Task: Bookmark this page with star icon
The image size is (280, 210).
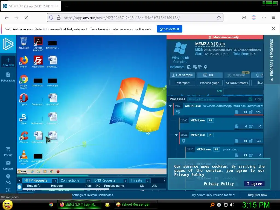Action: coord(219,17)
